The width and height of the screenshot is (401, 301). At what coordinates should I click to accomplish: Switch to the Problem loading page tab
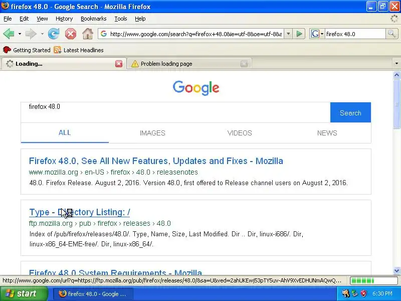(189, 64)
